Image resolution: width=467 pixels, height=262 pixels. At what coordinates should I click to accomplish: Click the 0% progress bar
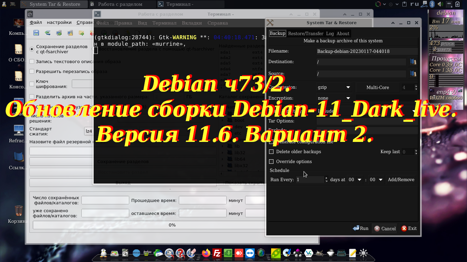pyautogui.click(x=172, y=225)
